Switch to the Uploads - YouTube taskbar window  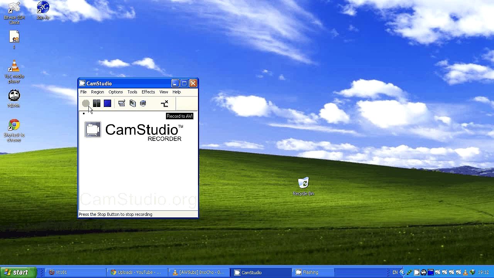coord(137,272)
